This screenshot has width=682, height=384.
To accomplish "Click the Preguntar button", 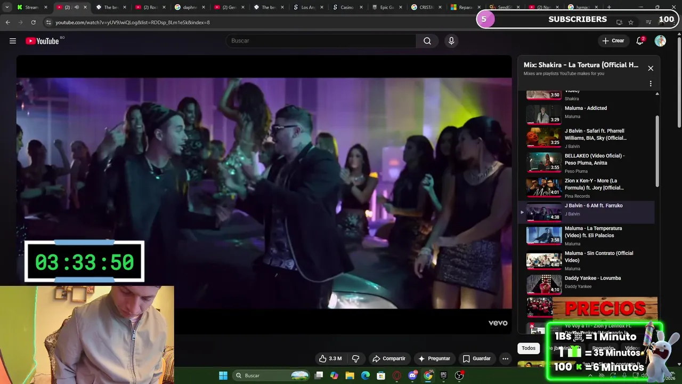I will pyautogui.click(x=434, y=358).
